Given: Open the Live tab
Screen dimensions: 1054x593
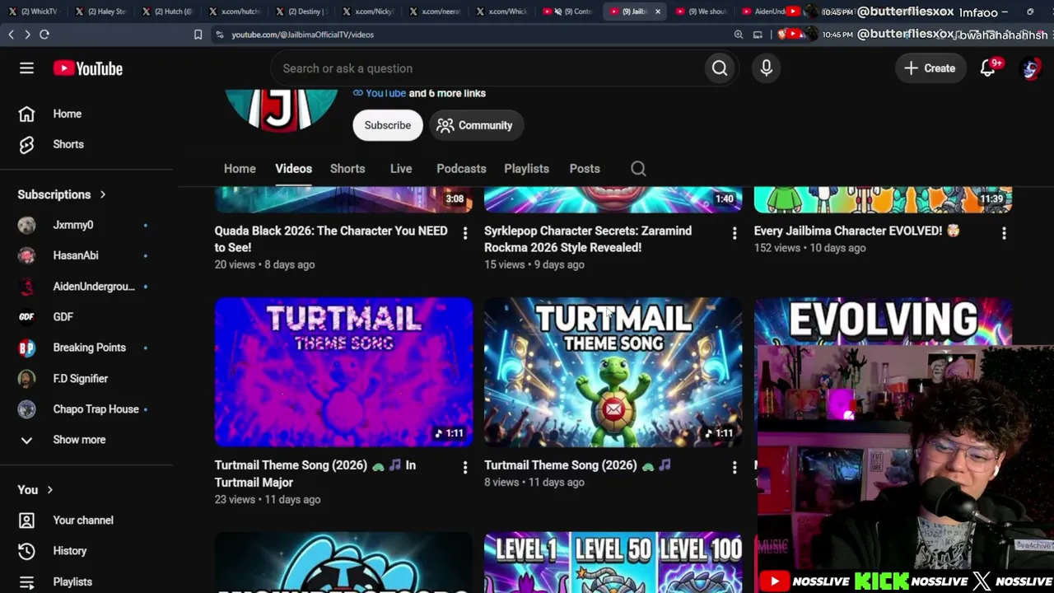Looking at the screenshot, I should pos(401,169).
